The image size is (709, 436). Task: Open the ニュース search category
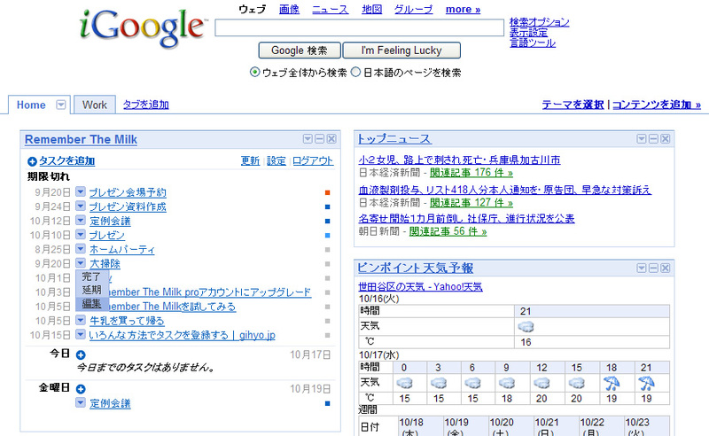pyautogui.click(x=330, y=9)
